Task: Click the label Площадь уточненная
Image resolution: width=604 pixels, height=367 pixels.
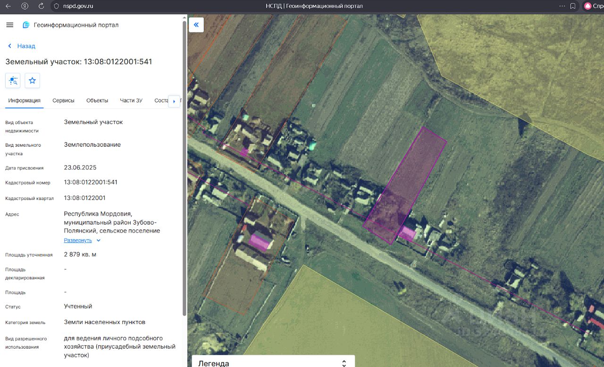Action: tap(29, 255)
